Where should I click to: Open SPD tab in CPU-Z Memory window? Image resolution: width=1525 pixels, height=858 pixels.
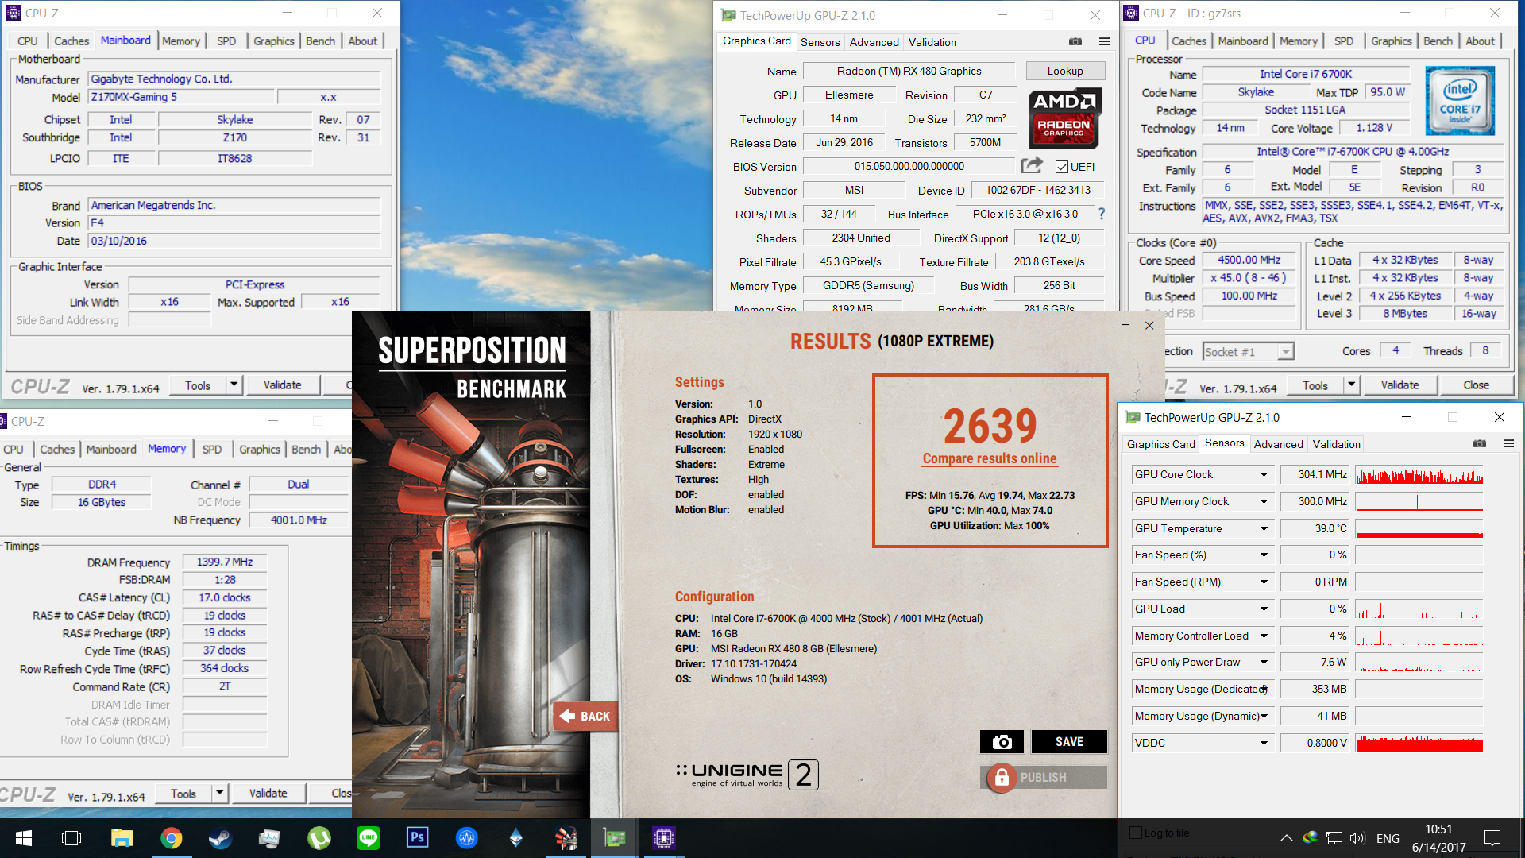[212, 449]
